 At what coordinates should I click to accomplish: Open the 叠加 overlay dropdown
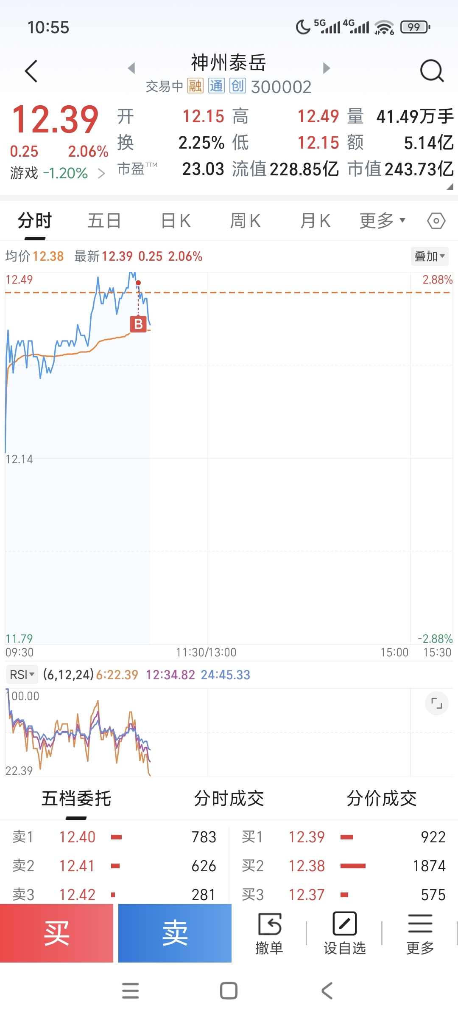tap(429, 256)
